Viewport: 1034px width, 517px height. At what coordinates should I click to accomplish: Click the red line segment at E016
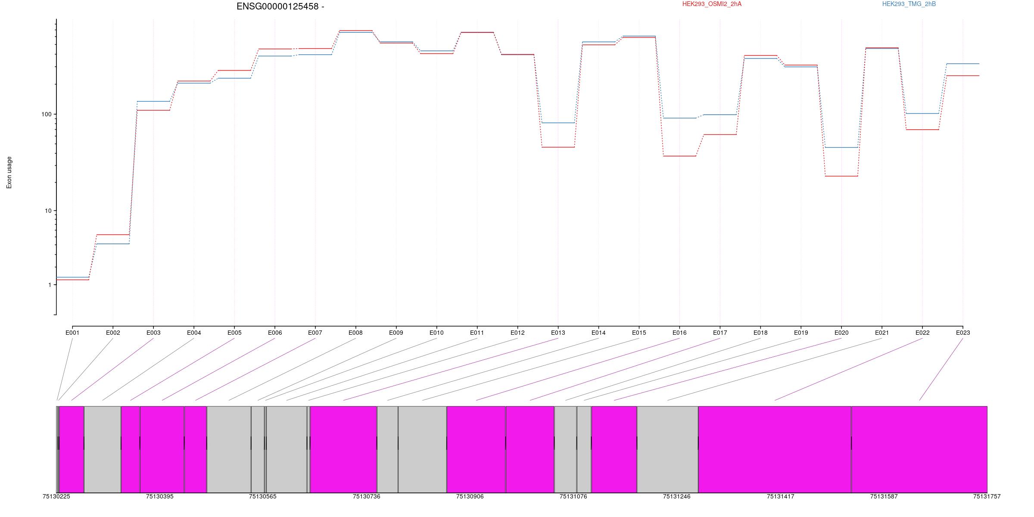coord(679,156)
